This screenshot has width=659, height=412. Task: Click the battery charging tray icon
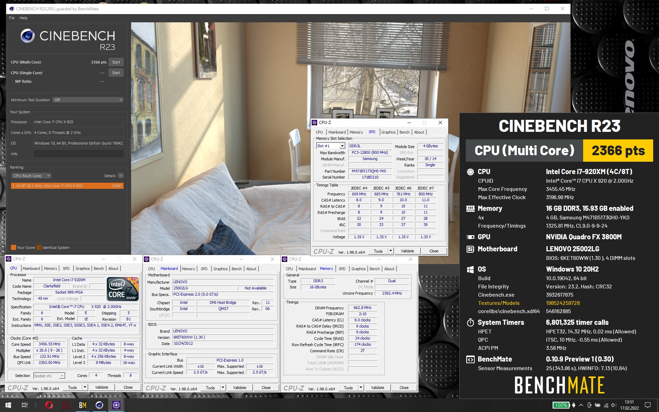click(598, 405)
